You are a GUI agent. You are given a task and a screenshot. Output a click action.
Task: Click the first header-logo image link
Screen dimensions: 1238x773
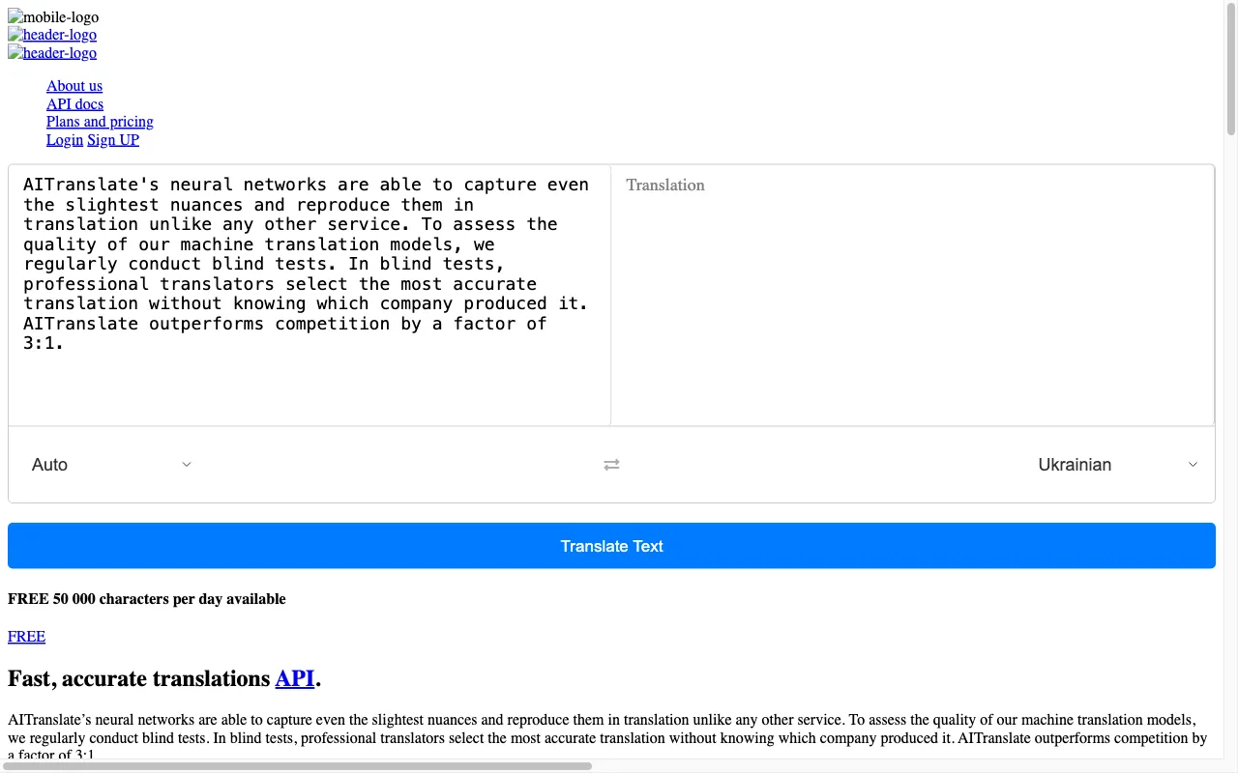pyautogui.click(x=52, y=35)
